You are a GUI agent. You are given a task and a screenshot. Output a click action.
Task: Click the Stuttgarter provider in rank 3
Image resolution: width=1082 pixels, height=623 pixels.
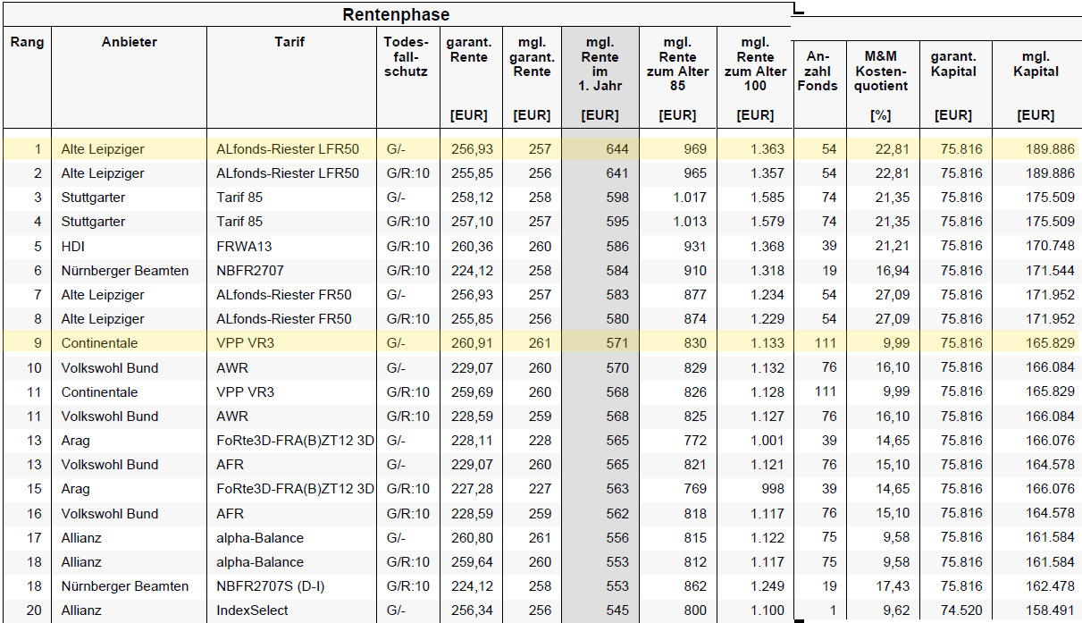point(93,198)
